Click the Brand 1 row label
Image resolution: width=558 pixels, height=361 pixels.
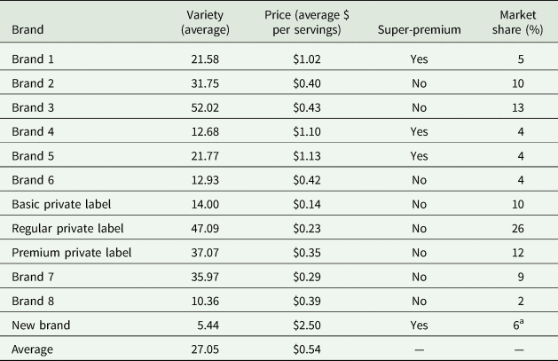click(35, 59)
